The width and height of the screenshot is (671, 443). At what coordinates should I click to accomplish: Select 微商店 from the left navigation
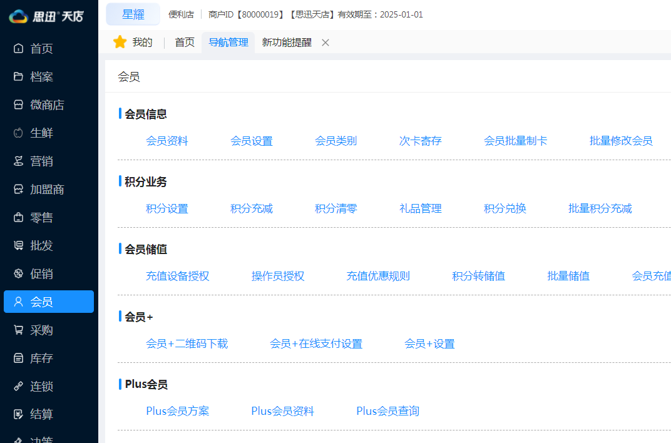45,104
